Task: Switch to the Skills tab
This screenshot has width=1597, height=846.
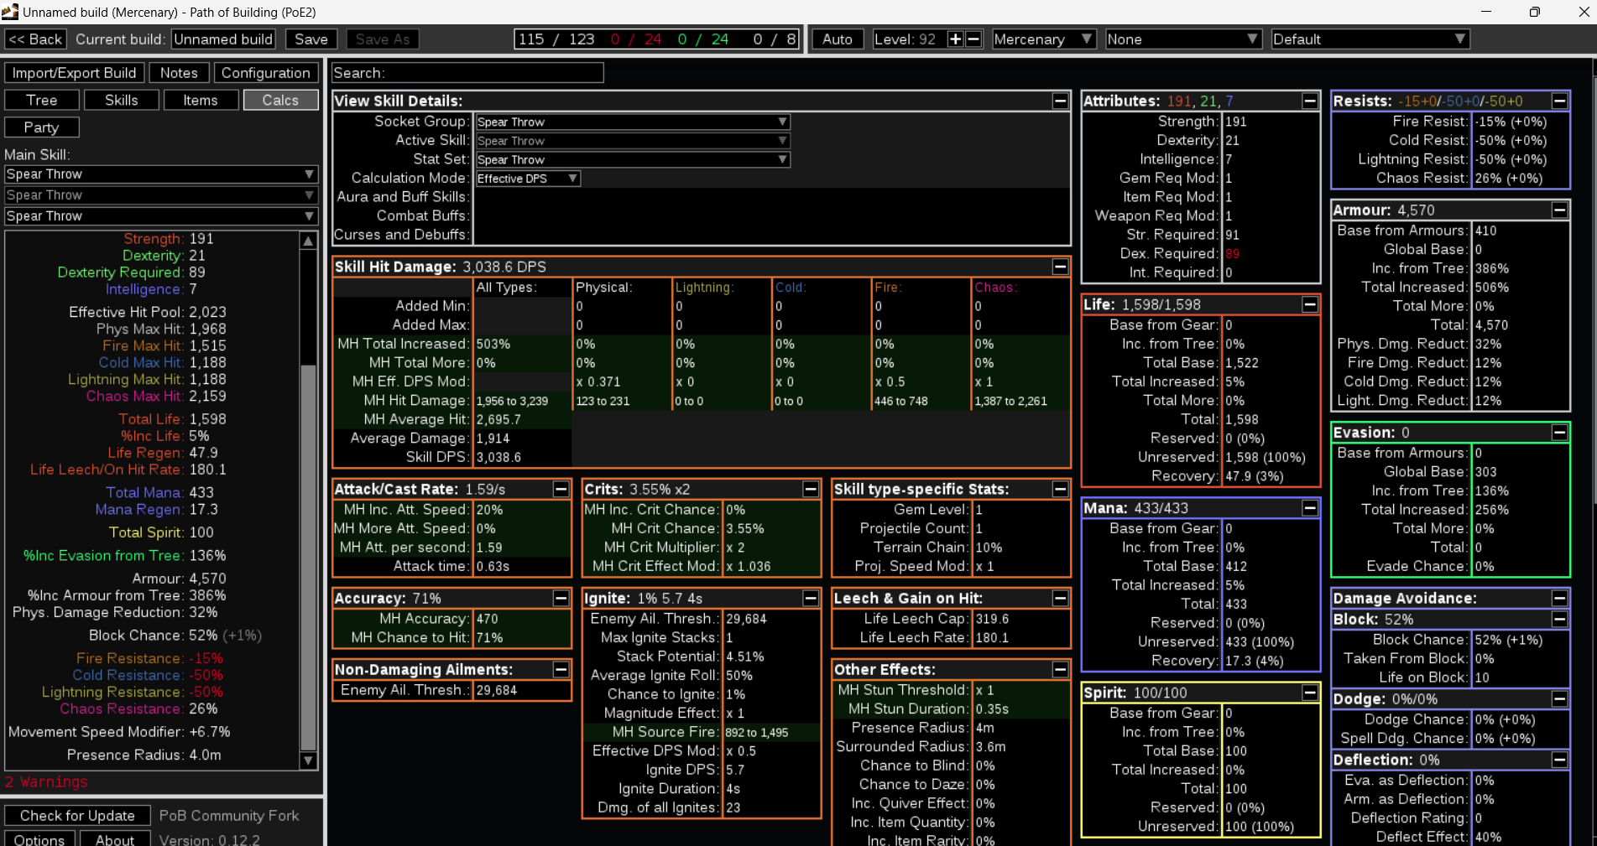Action: pyautogui.click(x=122, y=100)
